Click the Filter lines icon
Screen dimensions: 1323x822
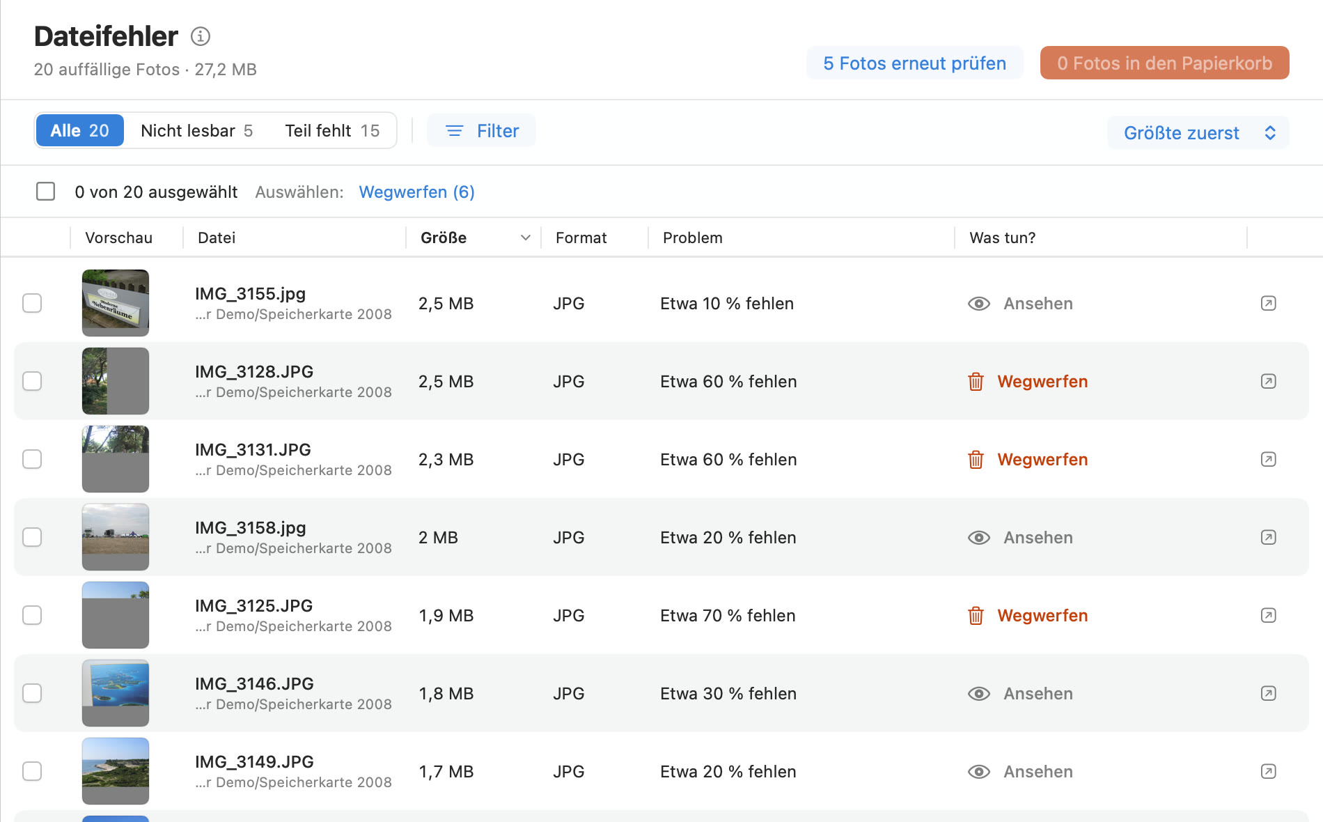454,131
